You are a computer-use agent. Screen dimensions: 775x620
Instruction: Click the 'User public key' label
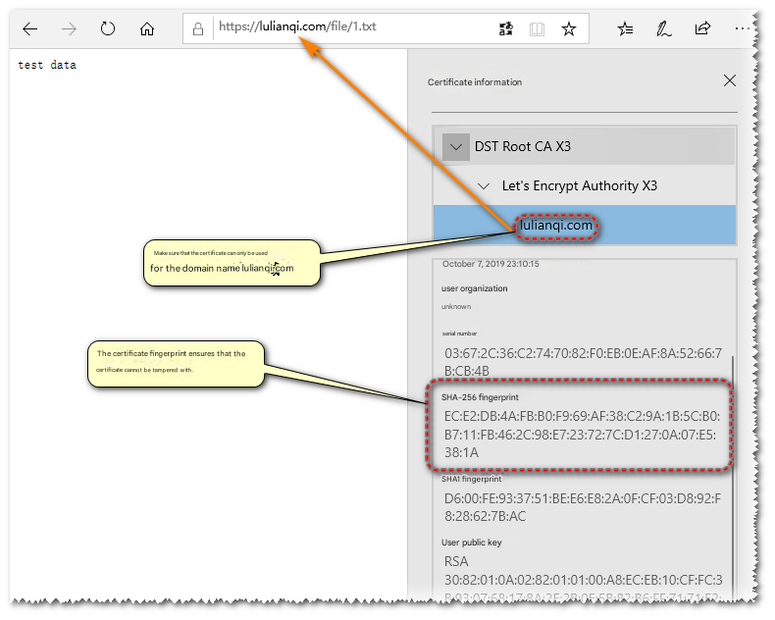[472, 542]
